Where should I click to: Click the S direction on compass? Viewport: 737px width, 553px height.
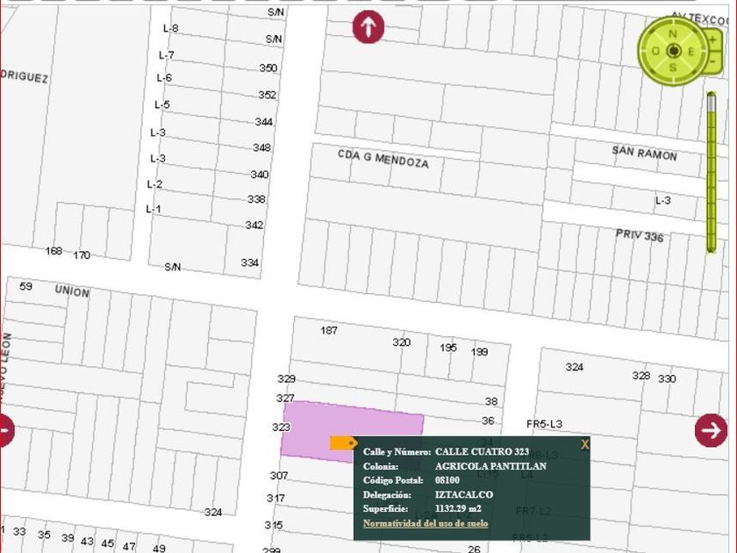tap(673, 68)
